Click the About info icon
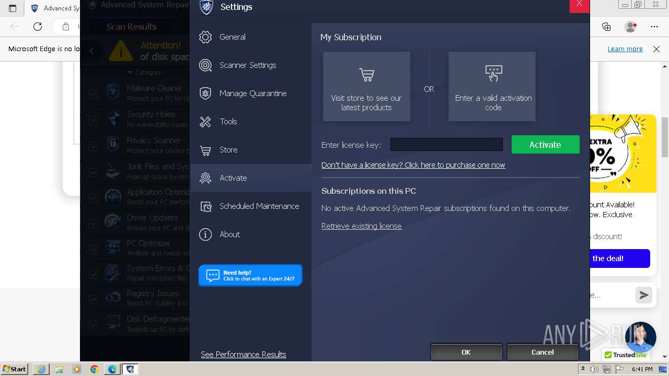The height and width of the screenshot is (376, 669). tap(205, 234)
